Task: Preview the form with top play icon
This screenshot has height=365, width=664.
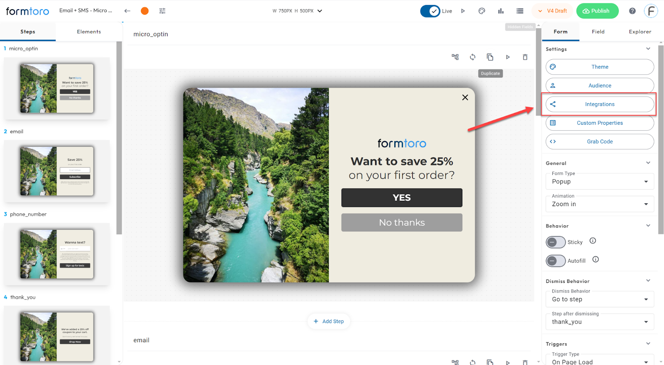Action: click(463, 11)
